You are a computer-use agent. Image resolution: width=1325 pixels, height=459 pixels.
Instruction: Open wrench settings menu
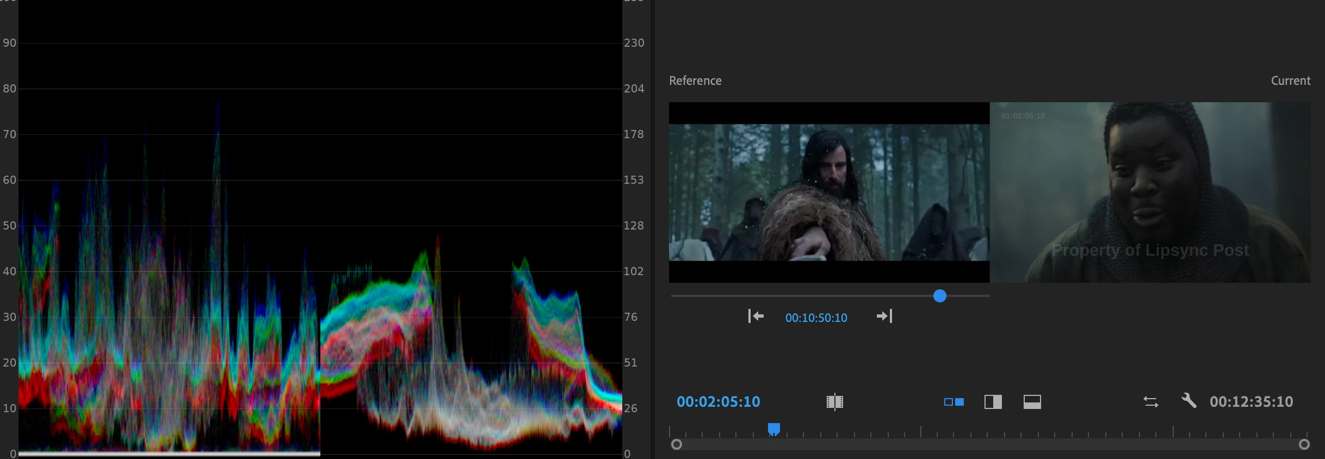click(x=1188, y=401)
